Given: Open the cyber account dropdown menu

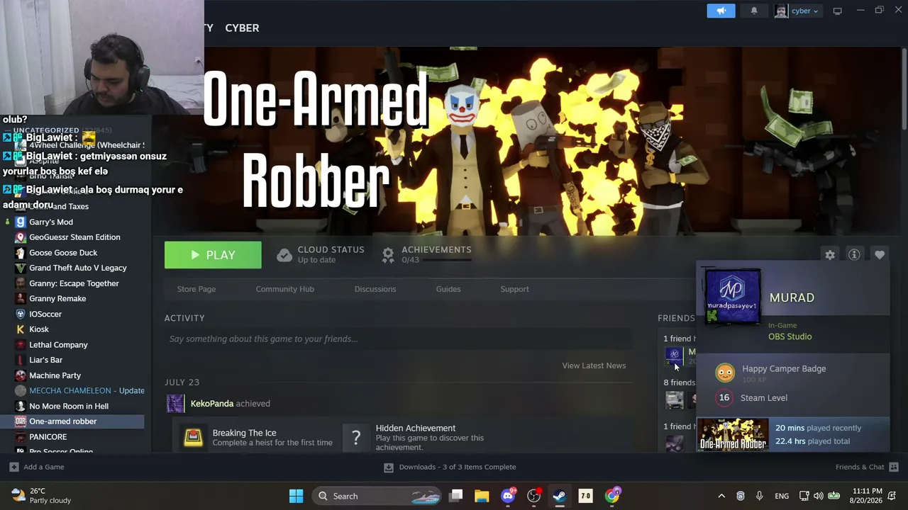Looking at the screenshot, I should (x=798, y=11).
